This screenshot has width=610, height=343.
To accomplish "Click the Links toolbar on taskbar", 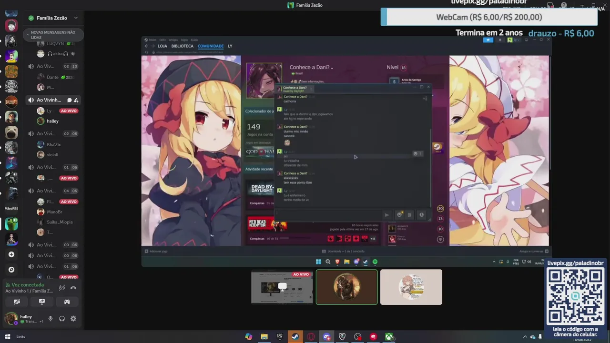I will (x=20, y=337).
